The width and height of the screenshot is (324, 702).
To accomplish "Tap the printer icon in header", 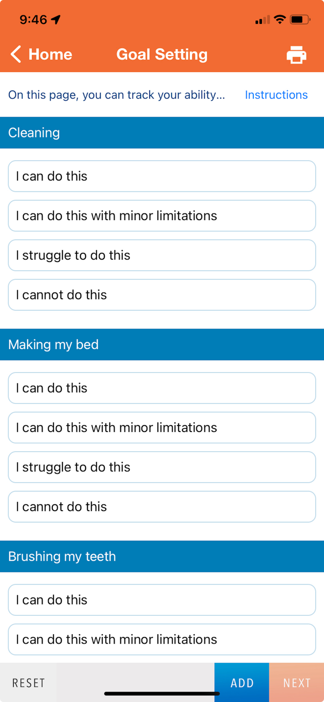I will point(296,55).
